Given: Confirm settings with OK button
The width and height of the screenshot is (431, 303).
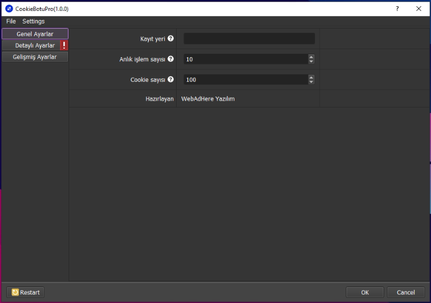Looking at the screenshot, I should [365, 292].
